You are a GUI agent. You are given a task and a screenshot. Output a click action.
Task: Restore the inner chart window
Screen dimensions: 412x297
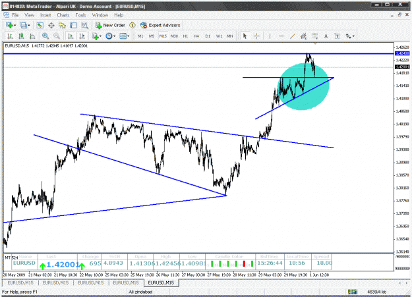399,15
